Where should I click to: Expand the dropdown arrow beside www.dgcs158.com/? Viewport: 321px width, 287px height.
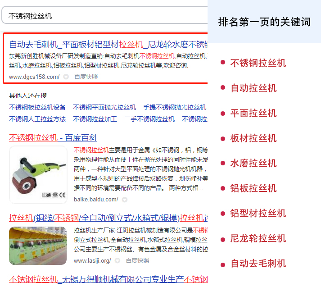tap(66, 77)
